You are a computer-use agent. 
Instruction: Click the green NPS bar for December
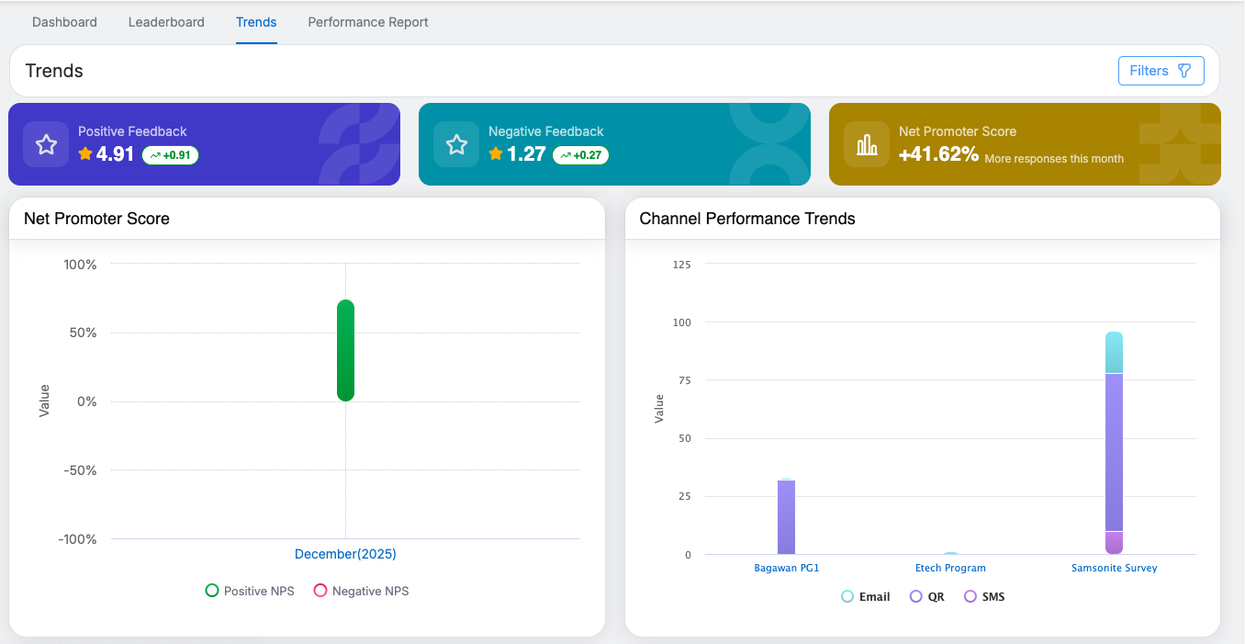click(x=345, y=350)
